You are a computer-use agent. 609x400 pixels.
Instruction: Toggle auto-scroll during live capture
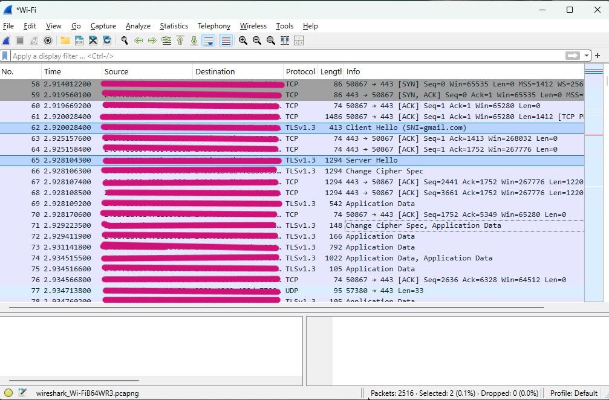pos(209,40)
